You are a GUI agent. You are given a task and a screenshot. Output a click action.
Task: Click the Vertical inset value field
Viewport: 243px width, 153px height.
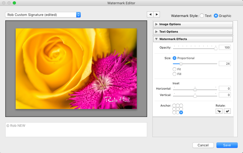pyautogui.click(x=225, y=95)
